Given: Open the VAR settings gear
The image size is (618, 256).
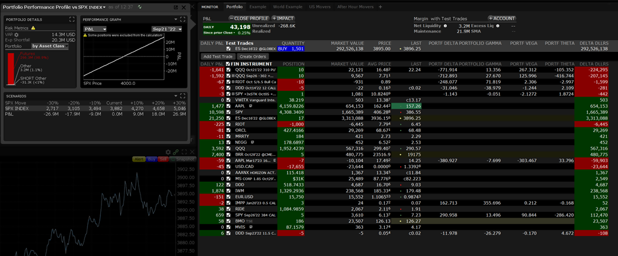Looking at the screenshot, I should pyautogui.click(x=17, y=35).
